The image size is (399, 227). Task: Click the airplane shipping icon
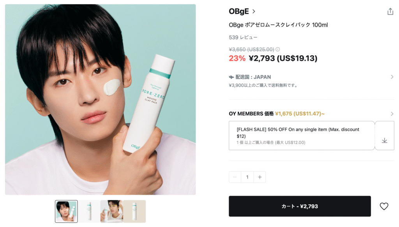[x=231, y=77]
